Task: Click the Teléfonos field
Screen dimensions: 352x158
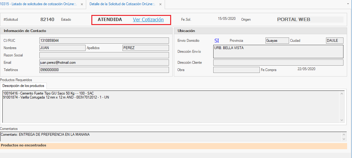Action: (104, 70)
